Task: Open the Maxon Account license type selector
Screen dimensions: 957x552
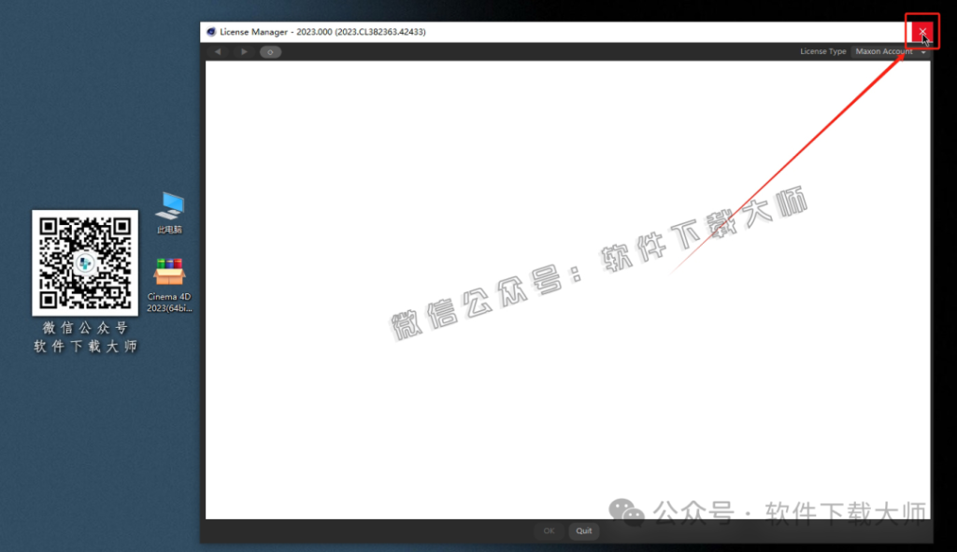Action: 884,51
